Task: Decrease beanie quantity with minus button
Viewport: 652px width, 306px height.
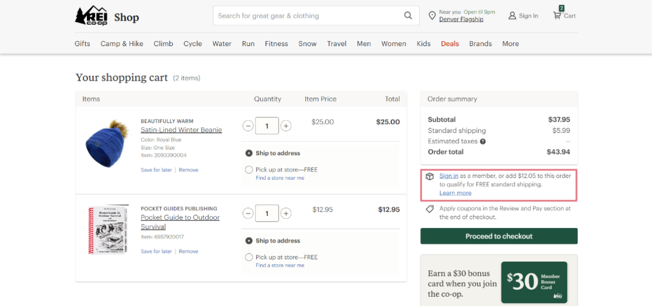Action: (248, 126)
